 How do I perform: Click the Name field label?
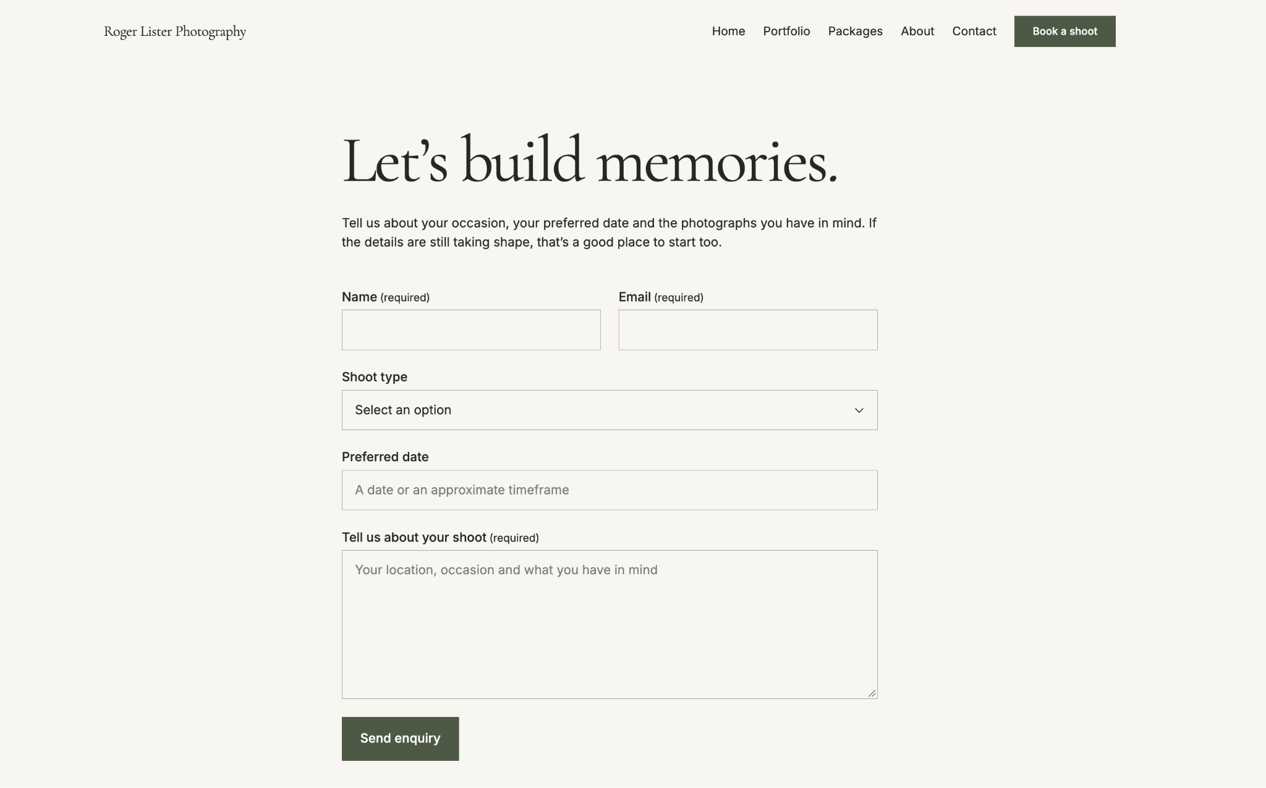(386, 297)
